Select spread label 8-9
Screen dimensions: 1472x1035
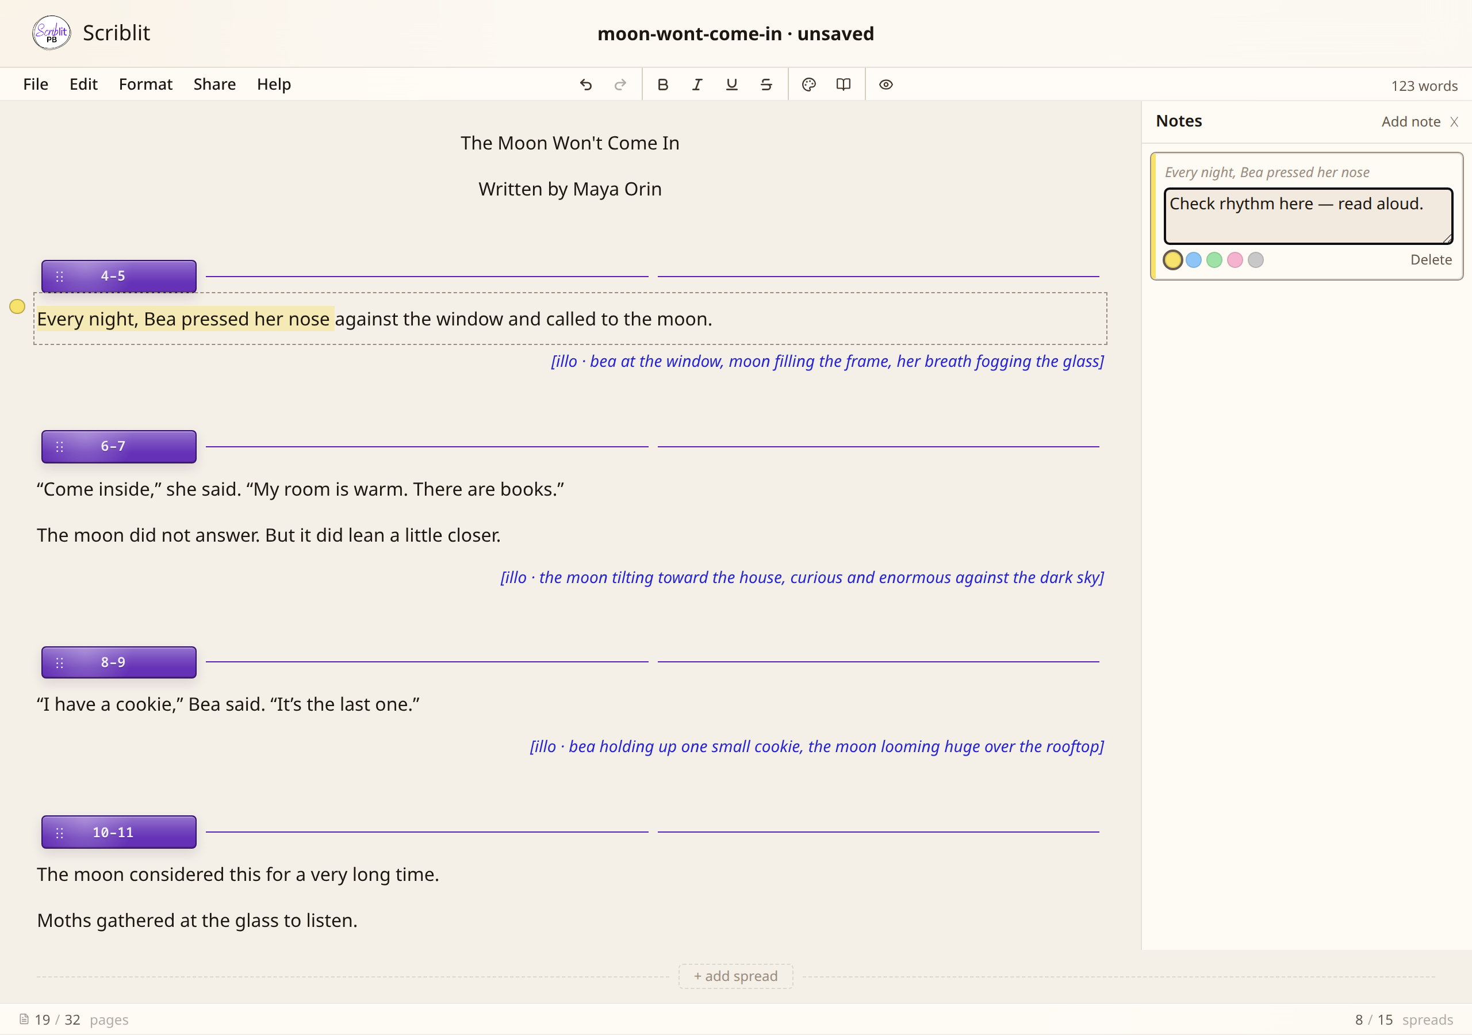coord(113,662)
